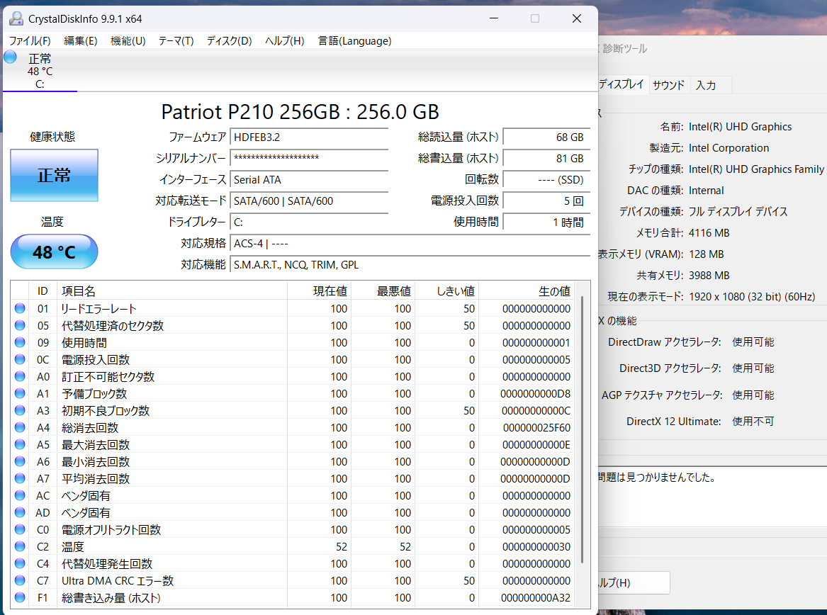Screen dimensions: 827x615
Task: Open the 編集(E) menu
Action: (81, 41)
